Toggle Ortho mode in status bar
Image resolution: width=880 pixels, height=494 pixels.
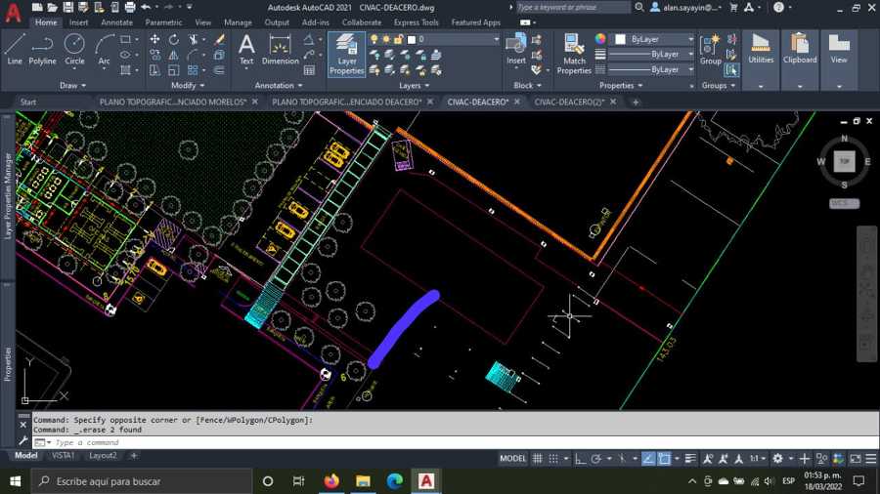tap(581, 459)
